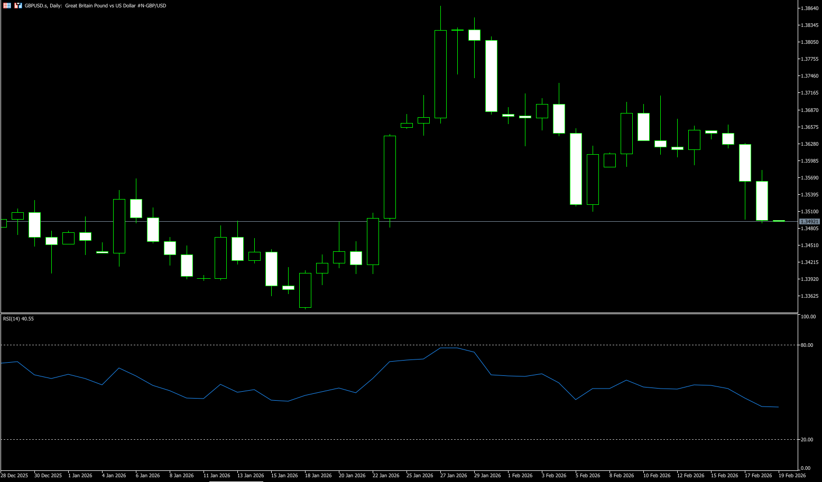Viewport: 822px width, 482px height.
Task: Click the 22 Jan 2026 date on time axis
Action: click(x=386, y=476)
